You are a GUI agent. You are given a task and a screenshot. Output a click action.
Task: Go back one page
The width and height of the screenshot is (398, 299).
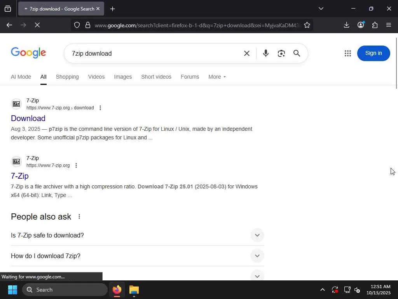tap(9, 25)
